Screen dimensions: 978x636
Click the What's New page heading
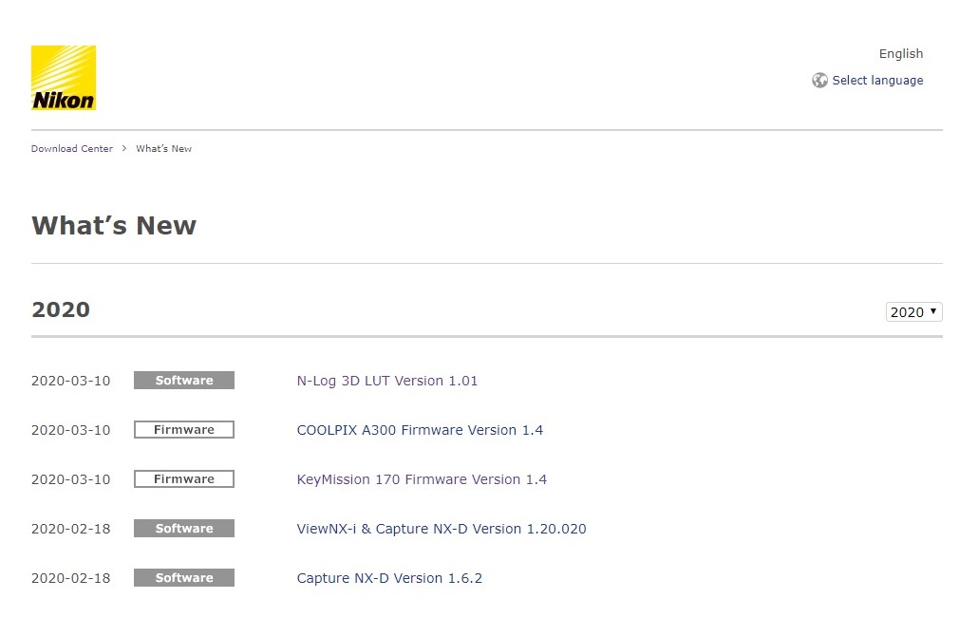click(x=114, y=225)
